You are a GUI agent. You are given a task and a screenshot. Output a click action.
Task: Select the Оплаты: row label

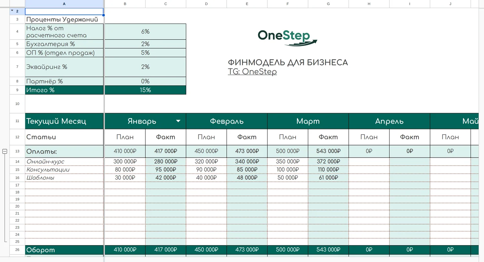coord(64,151)
